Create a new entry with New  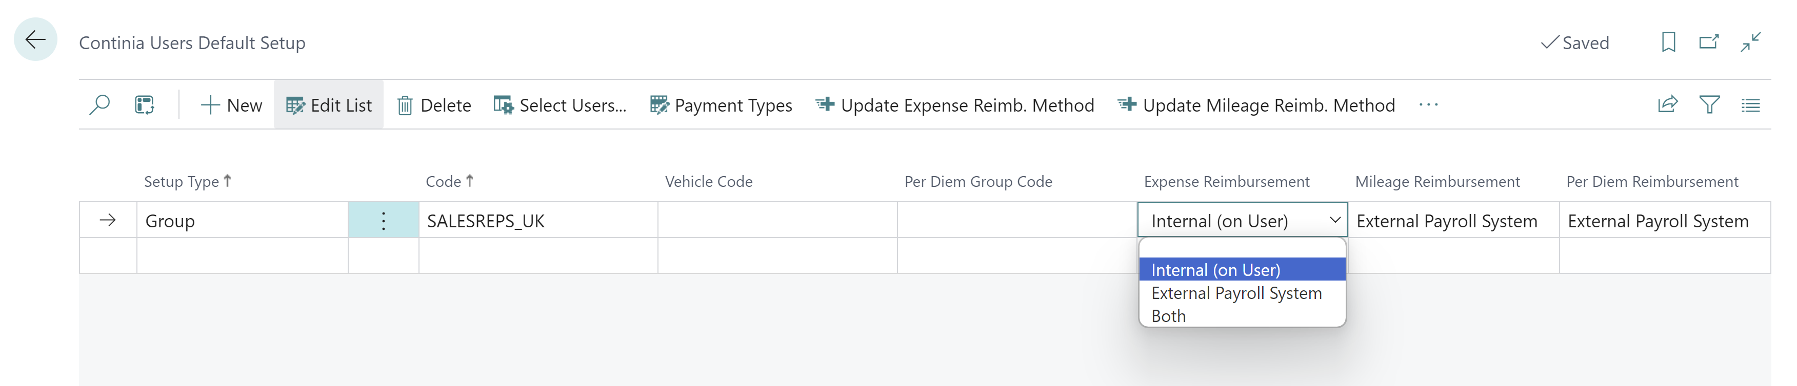(231, 105)
